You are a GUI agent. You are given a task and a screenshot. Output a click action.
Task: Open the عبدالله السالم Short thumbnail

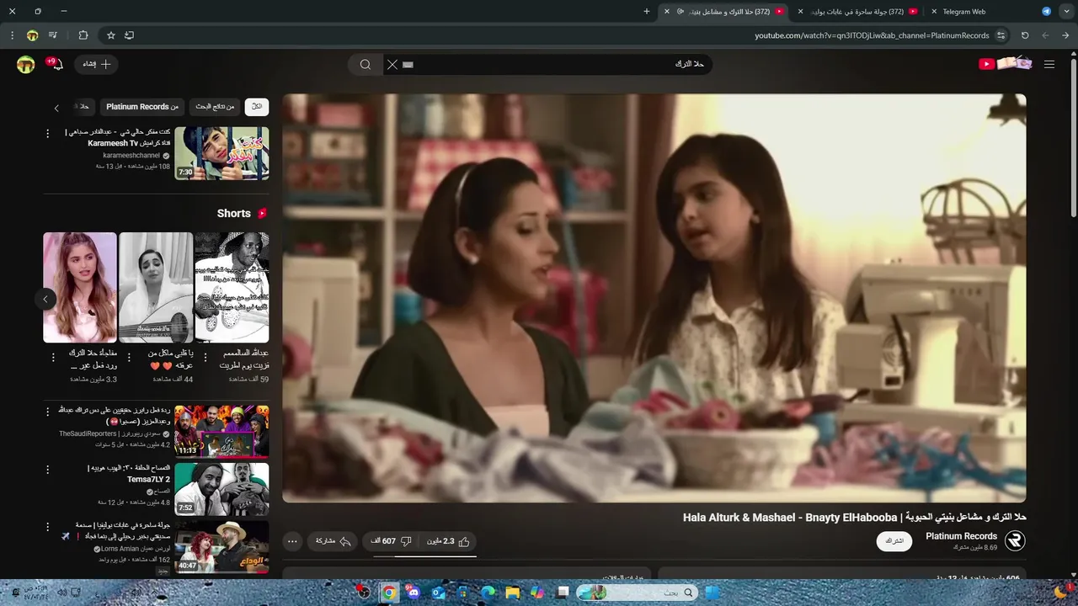232,288
